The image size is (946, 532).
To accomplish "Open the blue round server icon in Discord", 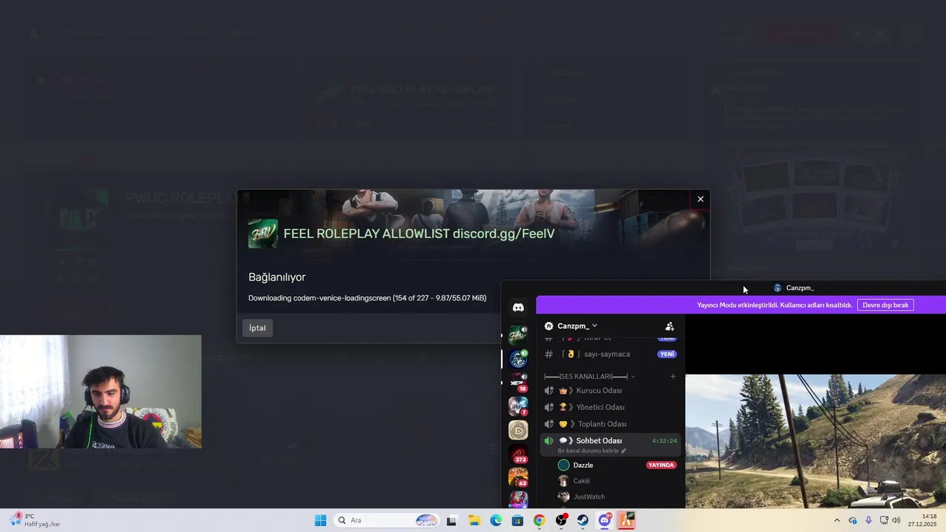I will (518, 359).
